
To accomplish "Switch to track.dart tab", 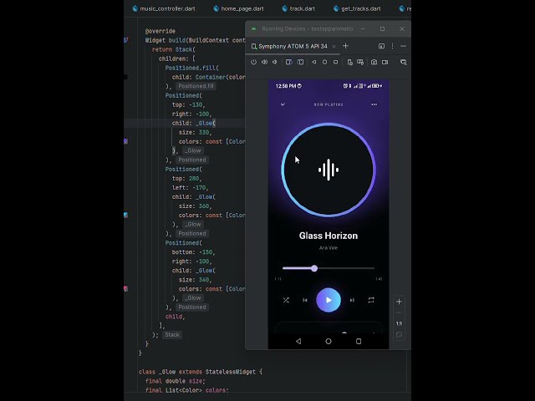I will click(x=298, y=8).
